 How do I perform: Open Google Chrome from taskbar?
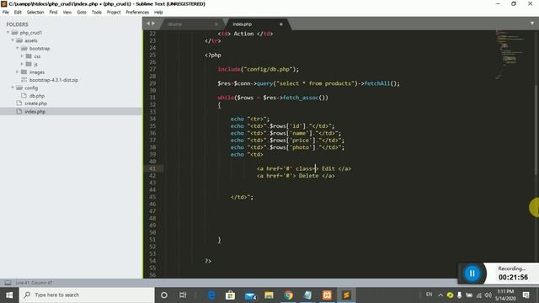click(288, 295)
